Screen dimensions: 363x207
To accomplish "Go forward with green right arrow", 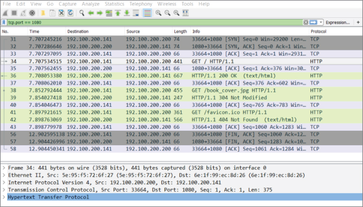I will pyautogui.click(x=100, y=13).
